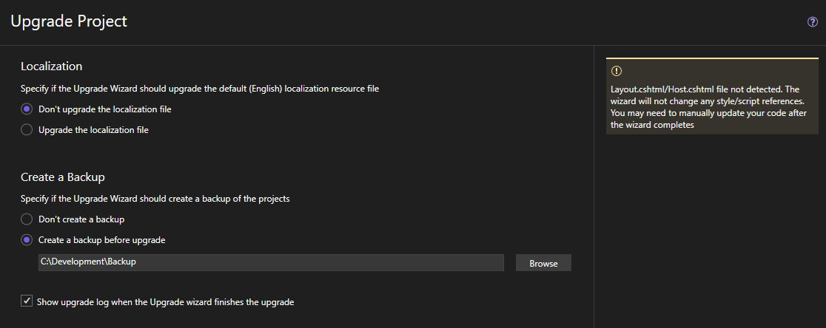
Task: Click the Localization section heading
Action: 51,66
